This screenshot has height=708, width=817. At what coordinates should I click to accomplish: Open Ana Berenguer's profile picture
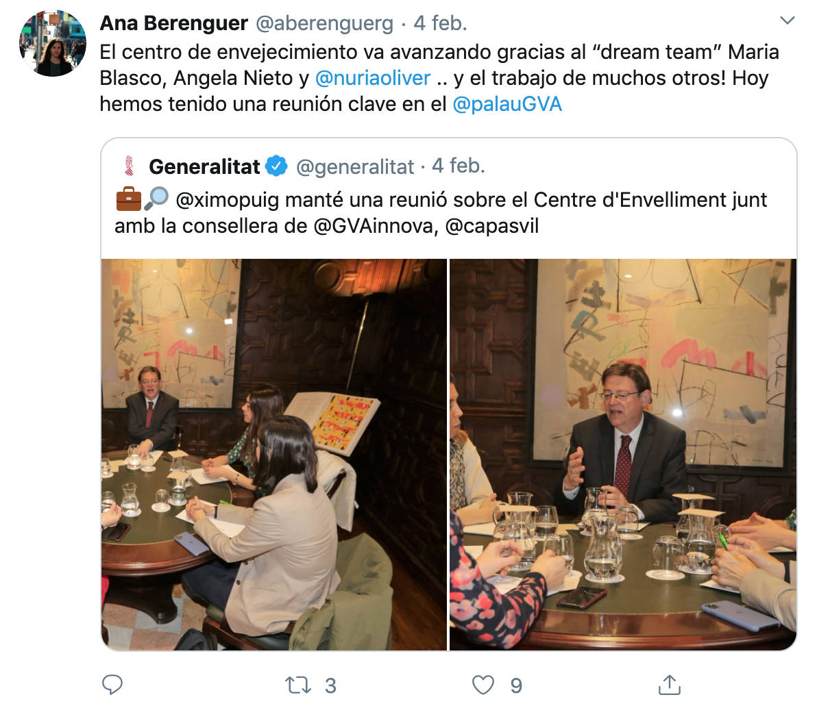[53, 43]
